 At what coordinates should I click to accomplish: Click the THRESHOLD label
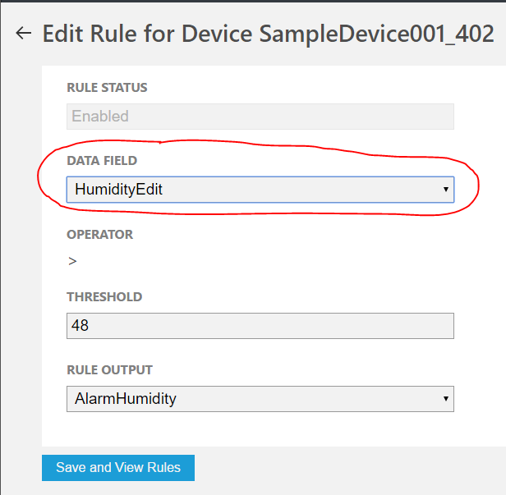[x=104, y=296]
